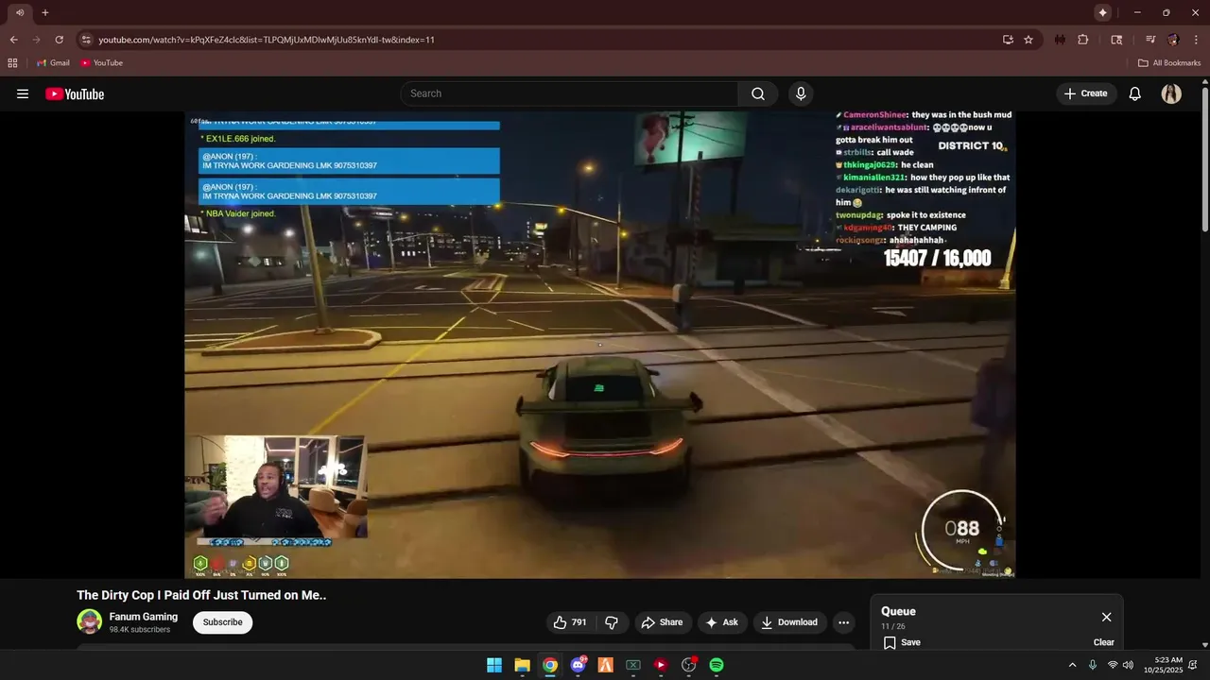View site information icon in address bar
Screen dimensions: 1210x680
86,40
